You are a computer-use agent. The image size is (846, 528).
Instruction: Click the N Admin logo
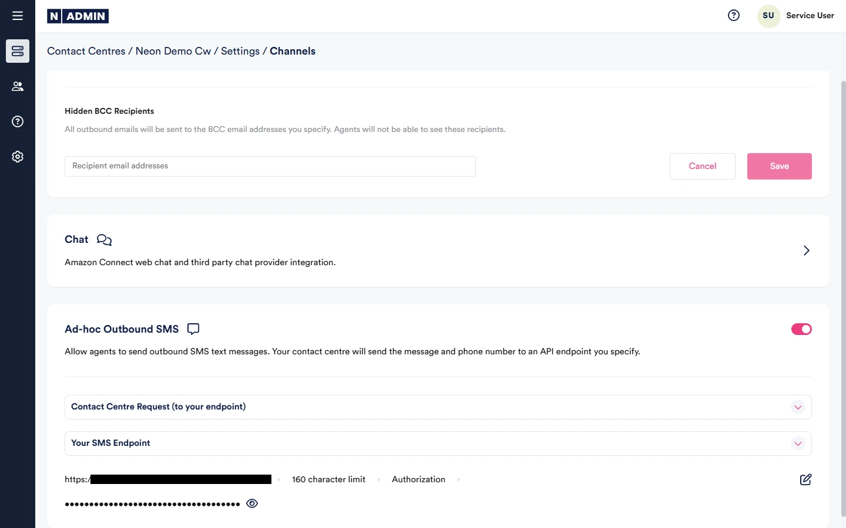(x=78, y=16)
